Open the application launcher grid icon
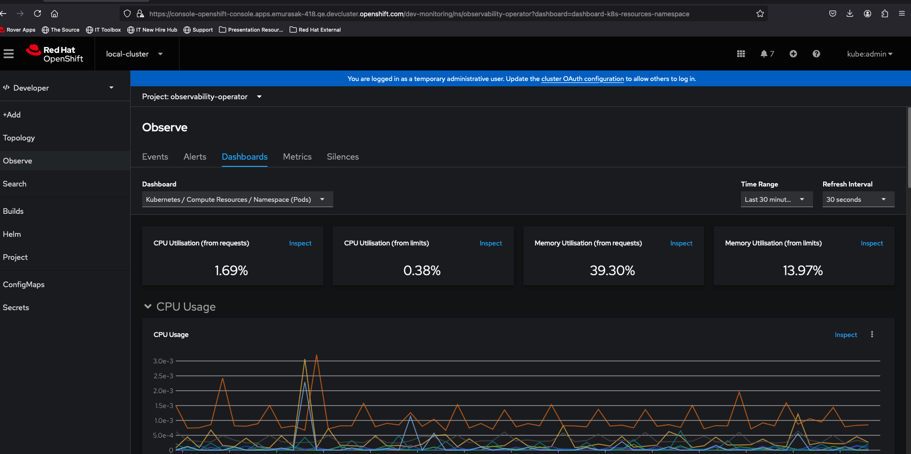The width and height of the screenshot is (911, 454). click(x=741, y=54)
